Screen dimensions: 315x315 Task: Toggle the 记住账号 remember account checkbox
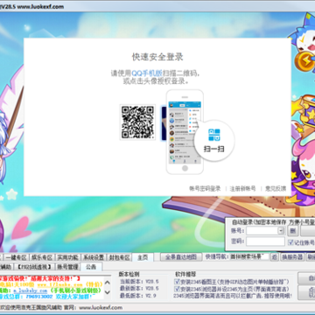tap(290, 242)
